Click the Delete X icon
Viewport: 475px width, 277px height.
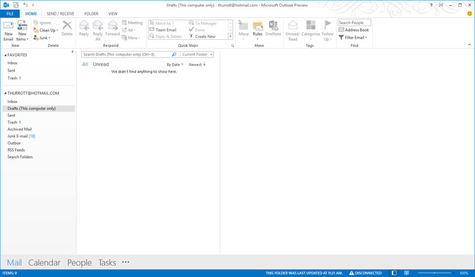(67, 26)
